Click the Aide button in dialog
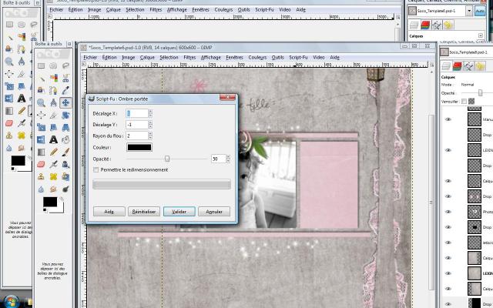This screenshot has height=308, width=493. click(x=109, y=212)
